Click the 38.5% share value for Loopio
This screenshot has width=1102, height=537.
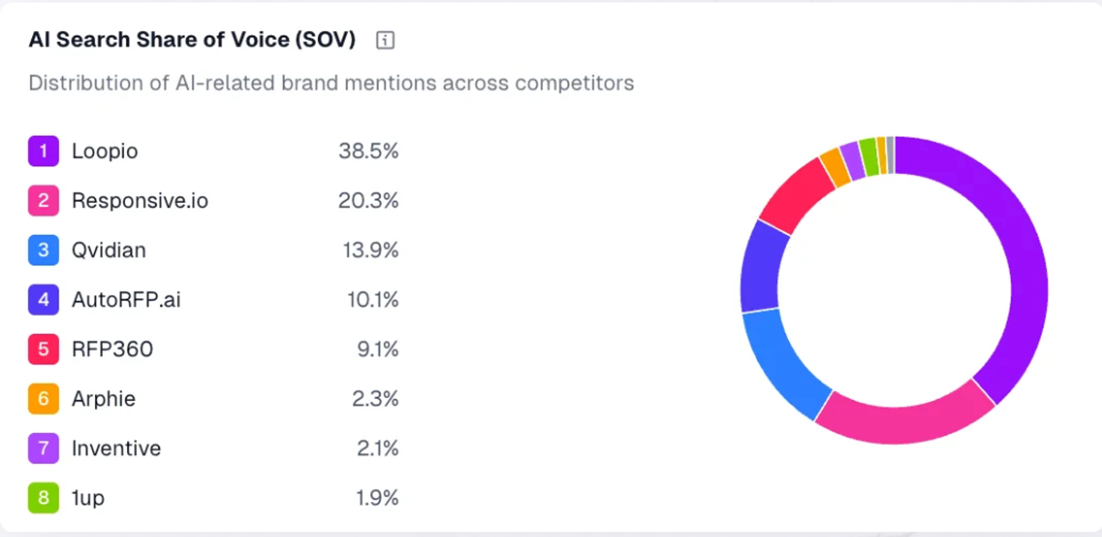tap(368, 151)
